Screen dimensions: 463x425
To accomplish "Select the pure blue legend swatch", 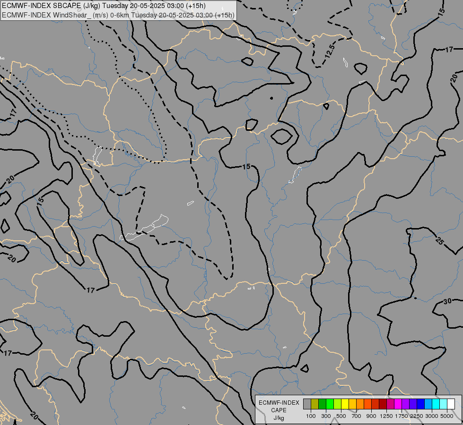I will point(421,404).
